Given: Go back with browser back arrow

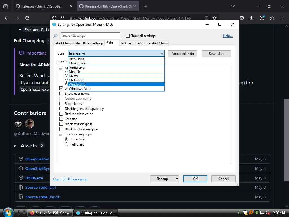Looking at the screenshot, I should (7, 18).
